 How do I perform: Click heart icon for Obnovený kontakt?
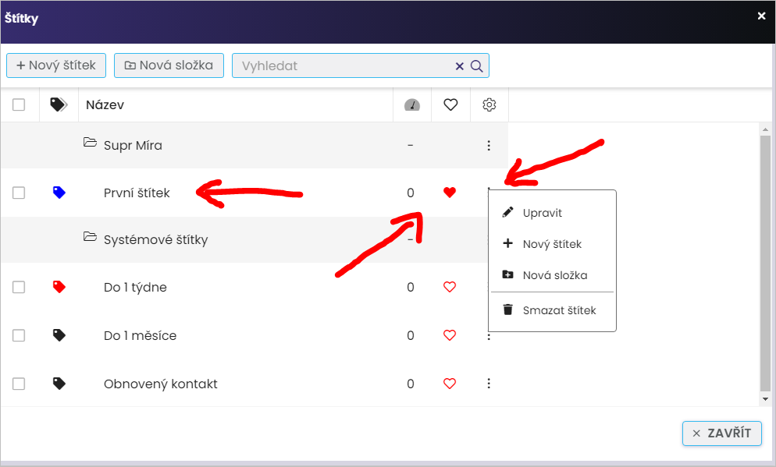tap(449, 384)
